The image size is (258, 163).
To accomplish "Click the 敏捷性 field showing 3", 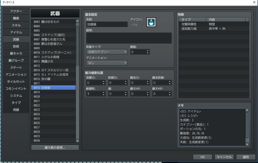I will (94, 94).
